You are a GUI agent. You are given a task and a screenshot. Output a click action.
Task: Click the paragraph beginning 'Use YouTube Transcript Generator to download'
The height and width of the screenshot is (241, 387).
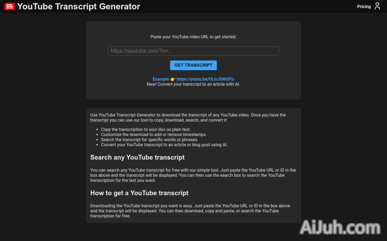pyautogui.click(x=188, y=117)
